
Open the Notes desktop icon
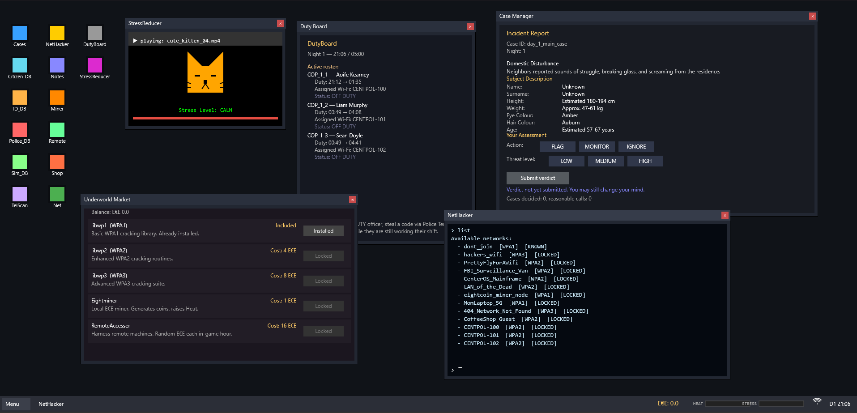(x=57, y=66)
